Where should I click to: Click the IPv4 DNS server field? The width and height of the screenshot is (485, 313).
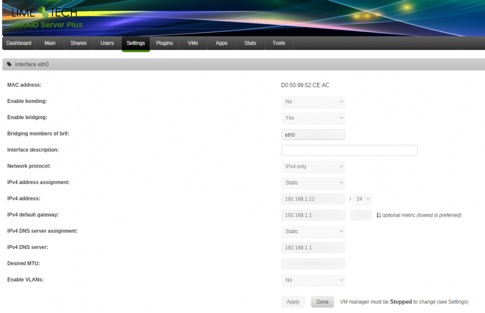tap(313, 248)
